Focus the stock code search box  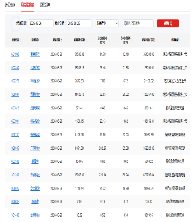[138, 24]
